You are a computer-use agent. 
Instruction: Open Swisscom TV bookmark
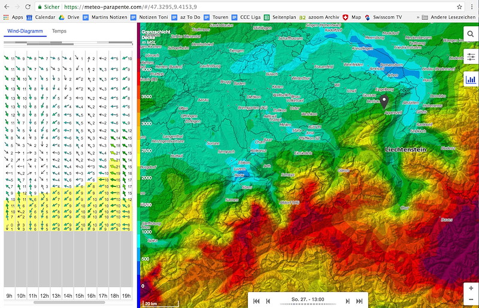pyautogui.click(x=383, y=17)
